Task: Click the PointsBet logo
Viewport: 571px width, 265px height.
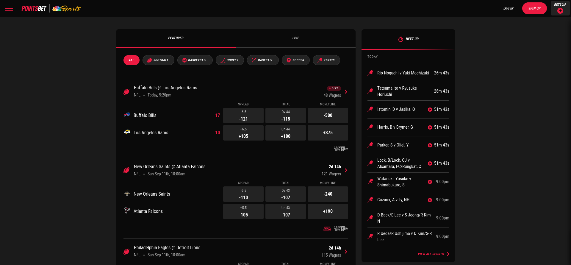Action: click(34, 8)
